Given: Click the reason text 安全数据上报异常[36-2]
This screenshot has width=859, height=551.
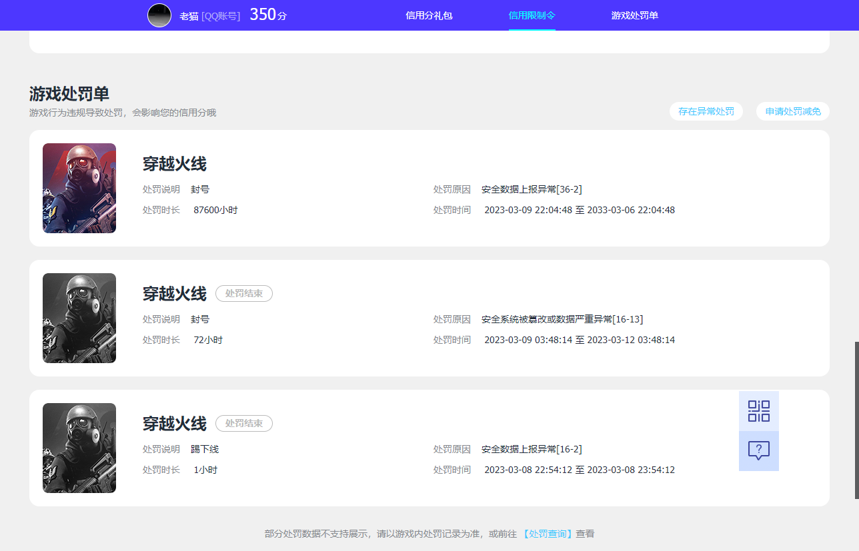Looking at the screenshot, I should click(532, 189).
